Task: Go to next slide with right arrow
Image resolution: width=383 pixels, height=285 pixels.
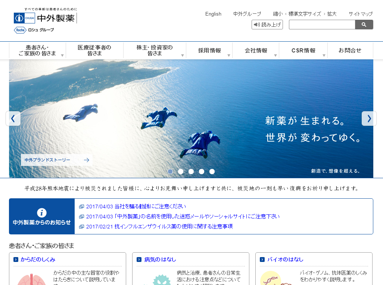Action: tap(369, 119)
